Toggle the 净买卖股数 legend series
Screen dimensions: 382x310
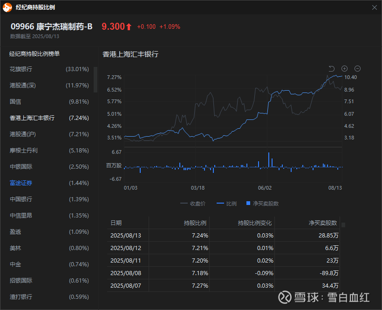point(262,204)
